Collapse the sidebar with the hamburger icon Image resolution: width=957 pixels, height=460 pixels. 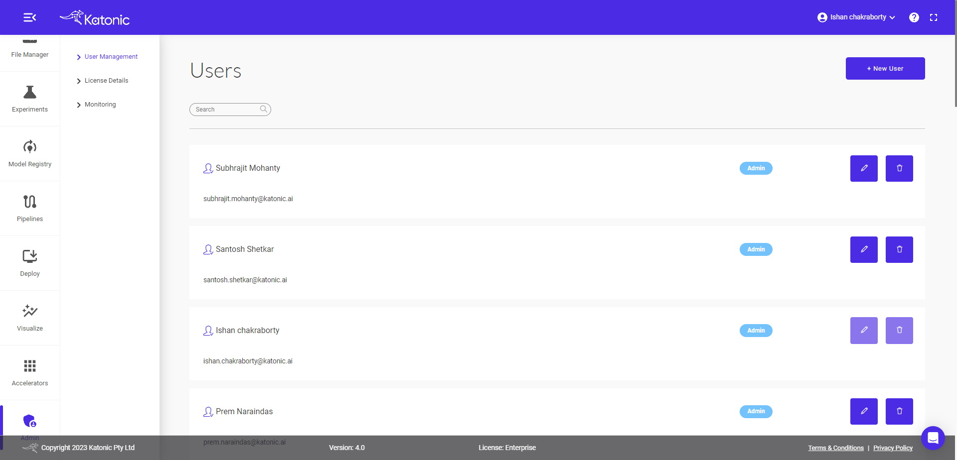[x=29, y=17]
